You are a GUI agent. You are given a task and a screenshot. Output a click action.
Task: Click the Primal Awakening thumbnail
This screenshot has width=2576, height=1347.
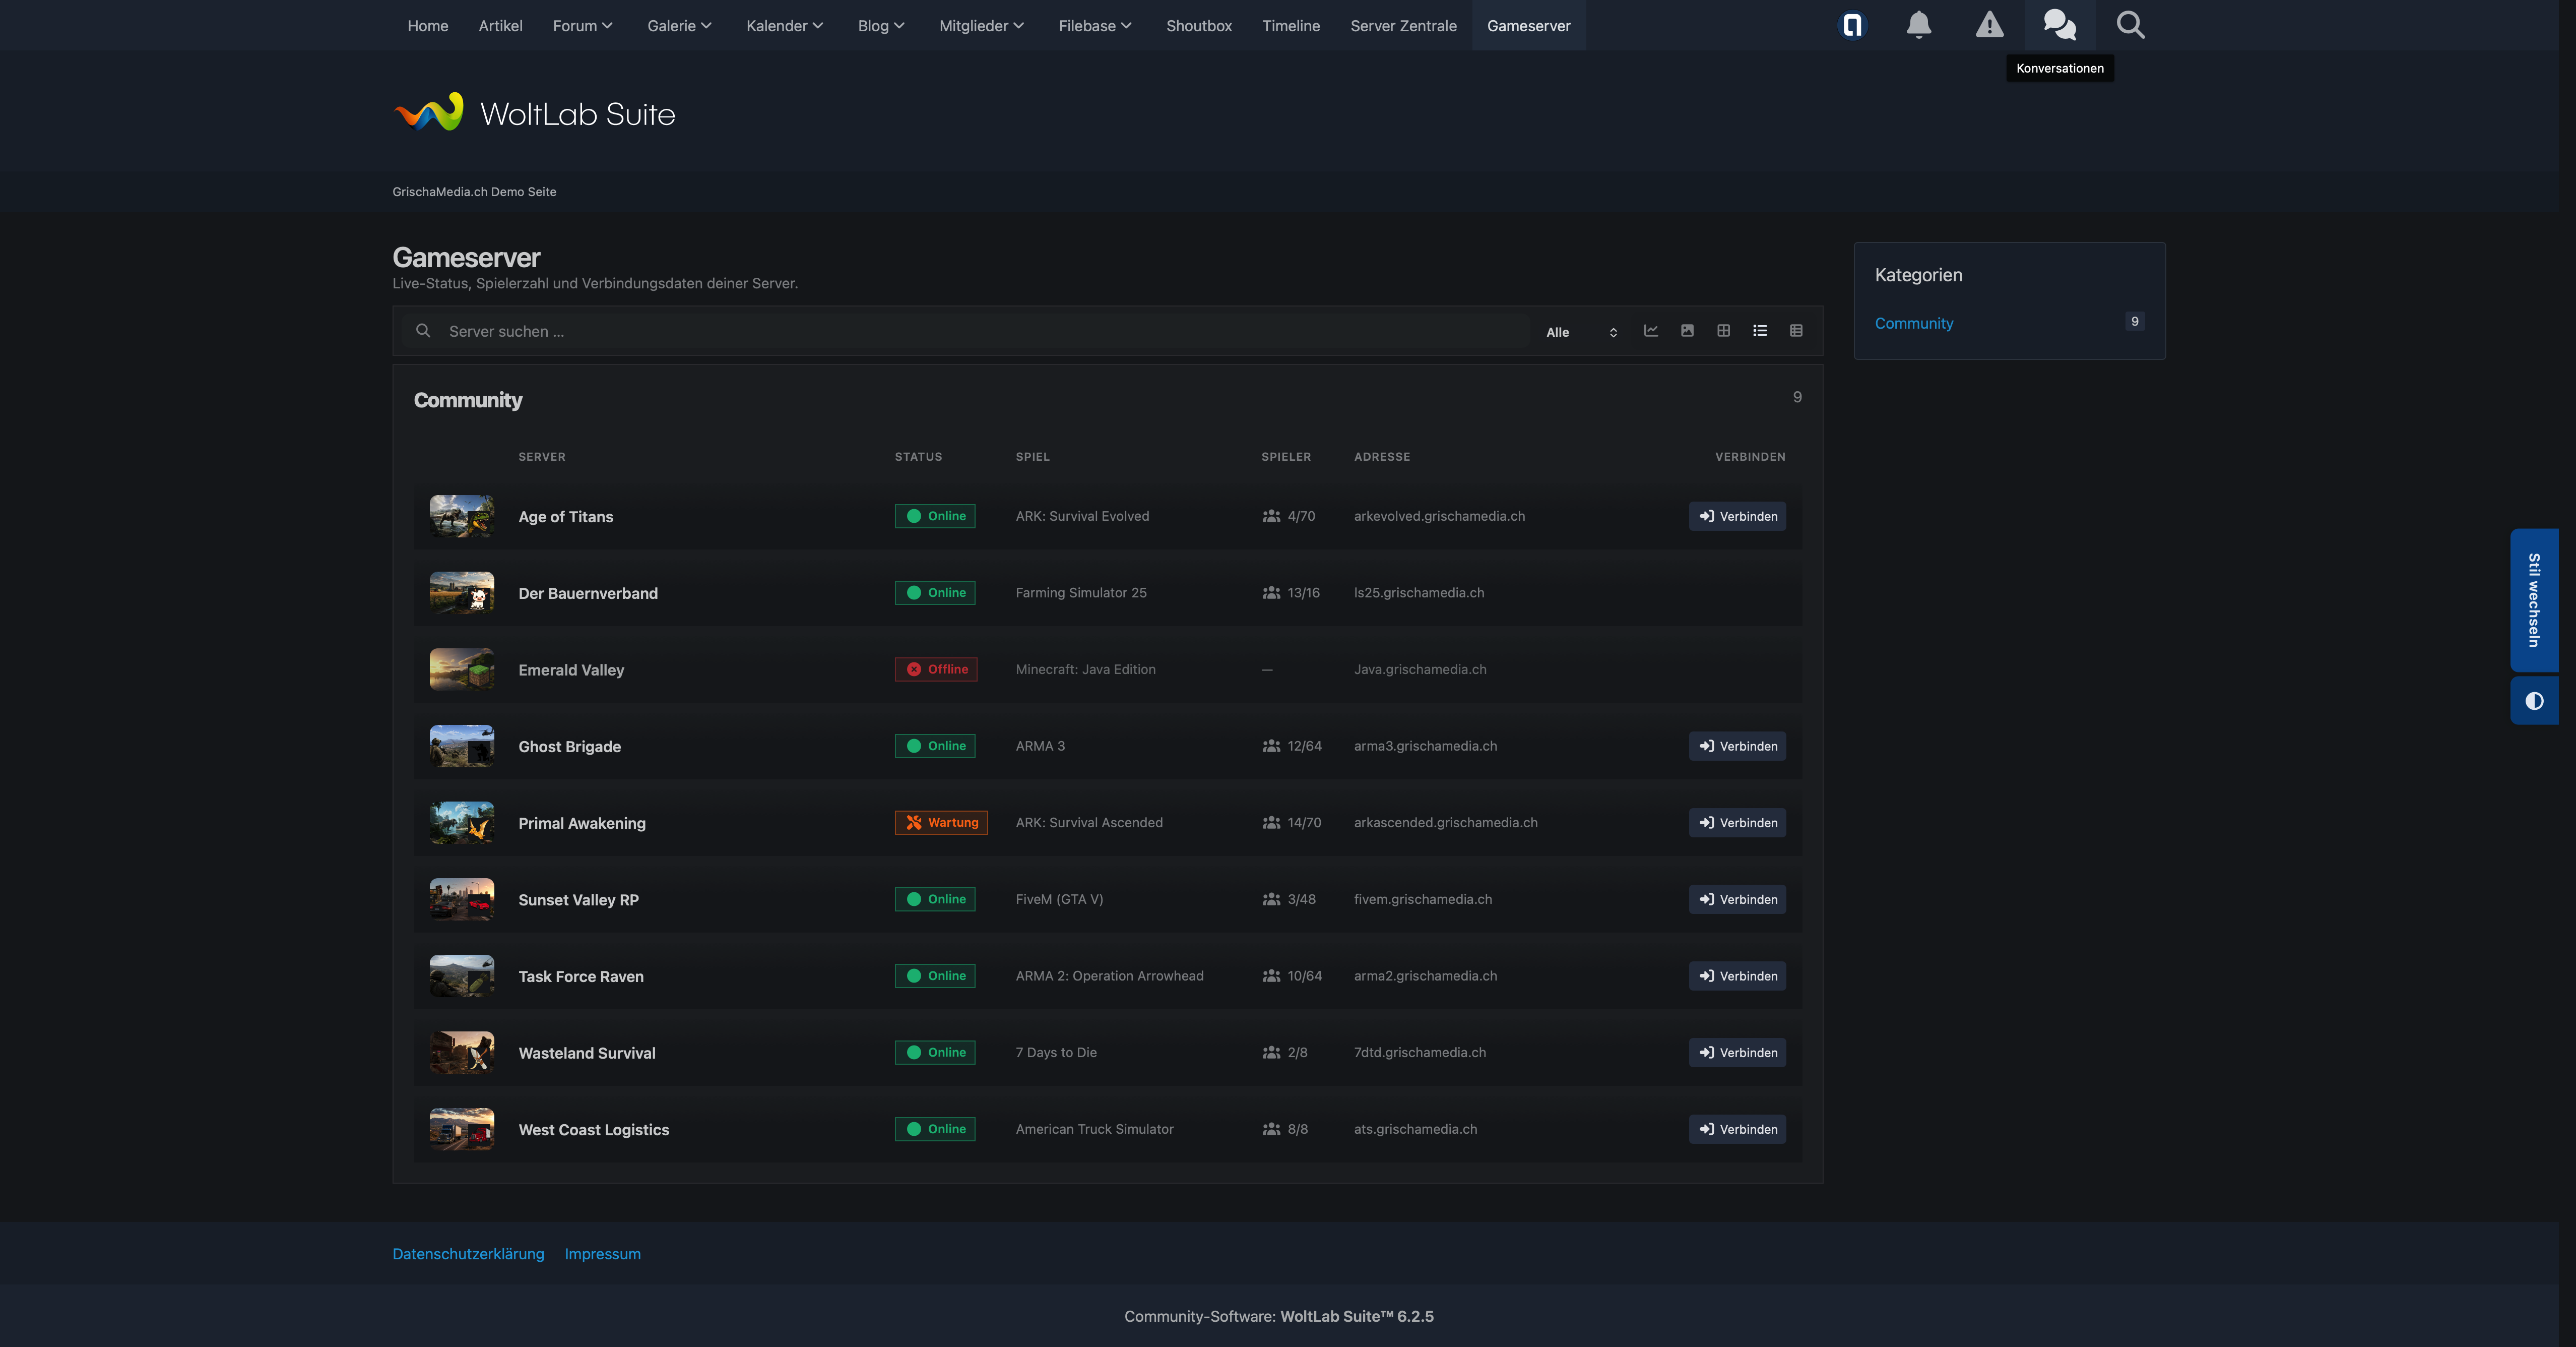(x=462, y=823)
